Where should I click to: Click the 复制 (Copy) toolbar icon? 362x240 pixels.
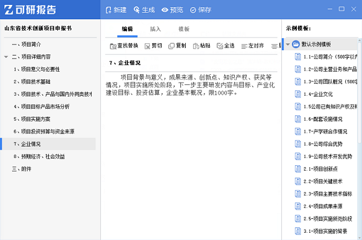[x=171, y=46]
